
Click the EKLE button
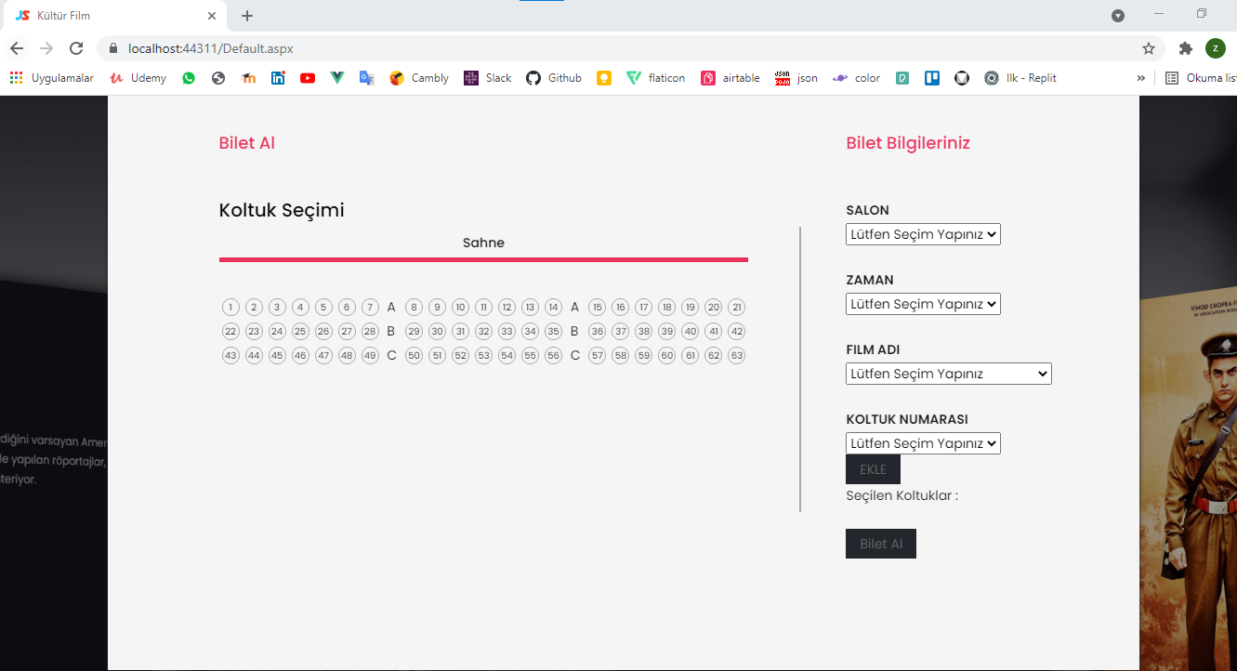pos(873,469)
